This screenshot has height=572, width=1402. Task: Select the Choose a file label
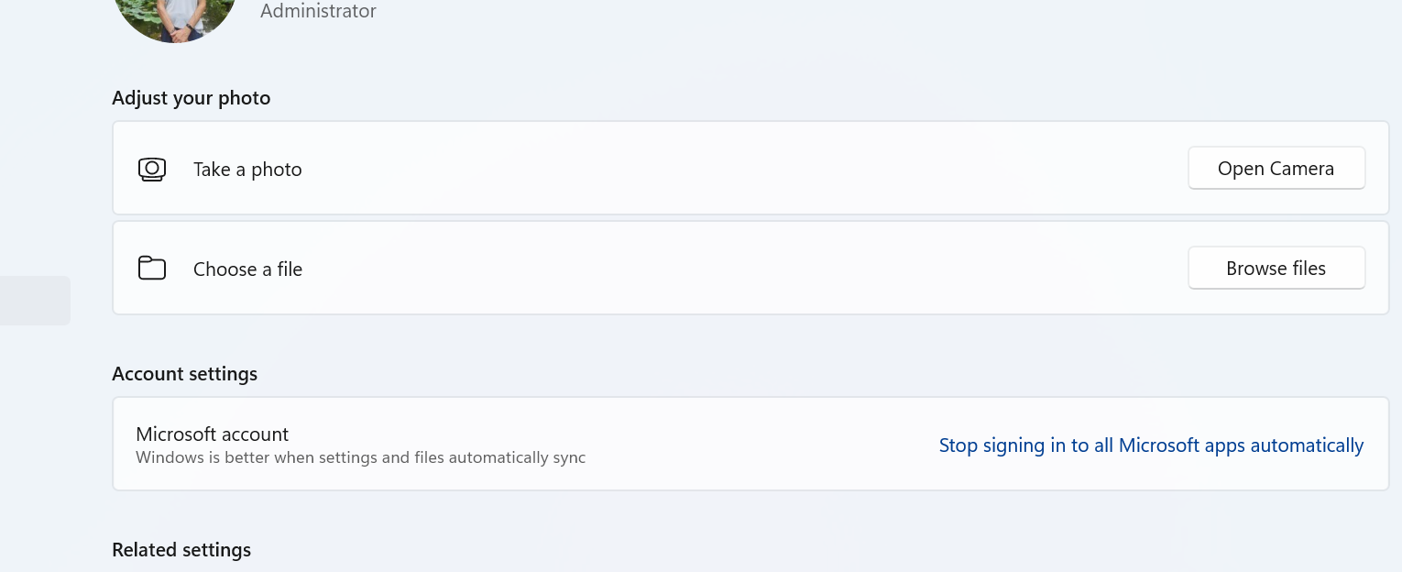tap(247, 269)
